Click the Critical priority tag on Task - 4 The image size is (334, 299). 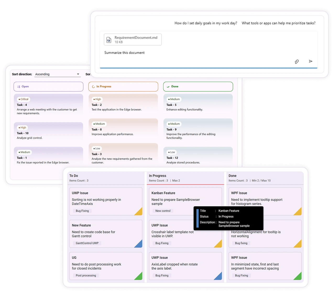click(24, 99)
